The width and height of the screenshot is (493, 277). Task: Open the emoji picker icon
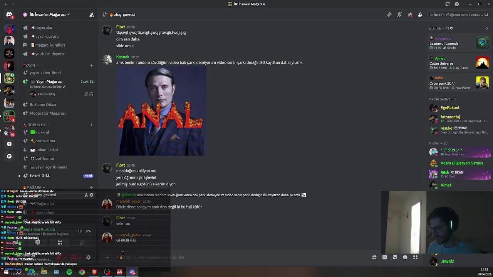click(x=405, y=257)
